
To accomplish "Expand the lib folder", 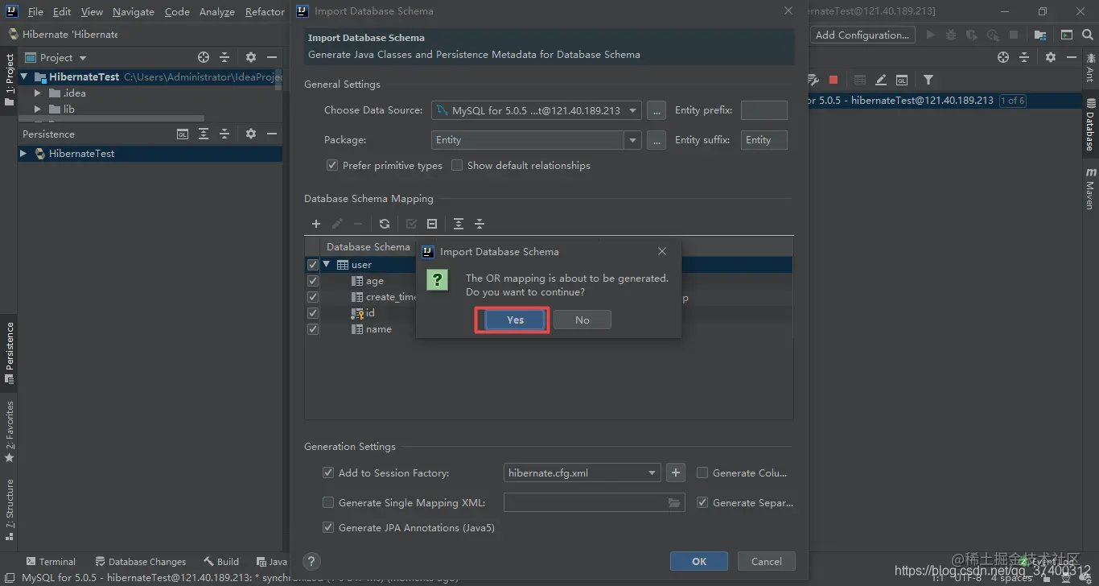I will [x=37, y=109].
